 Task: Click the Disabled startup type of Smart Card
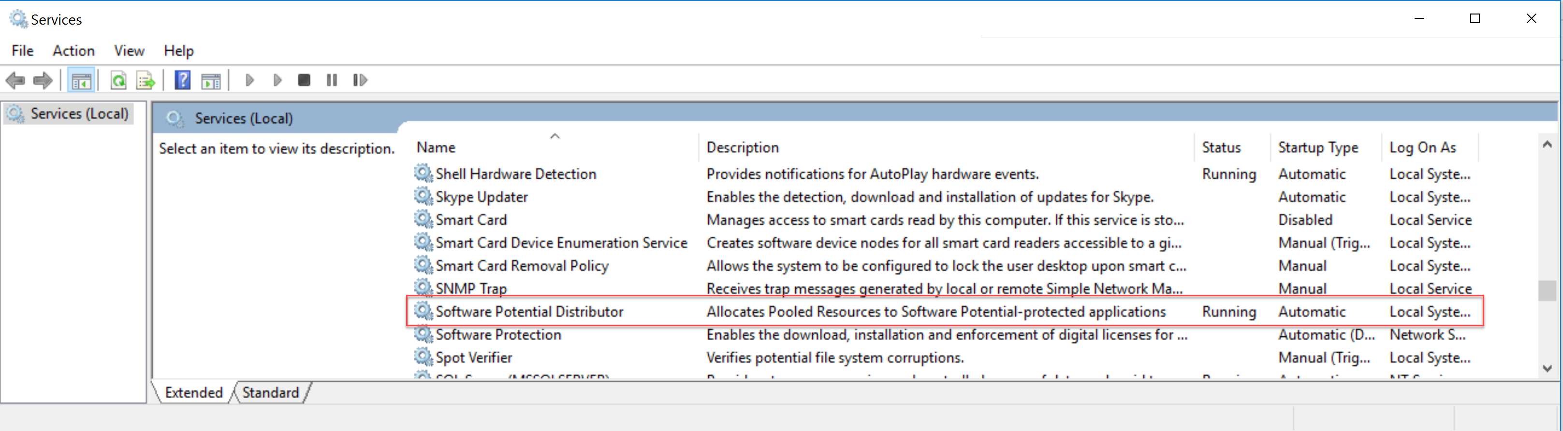1305,219
